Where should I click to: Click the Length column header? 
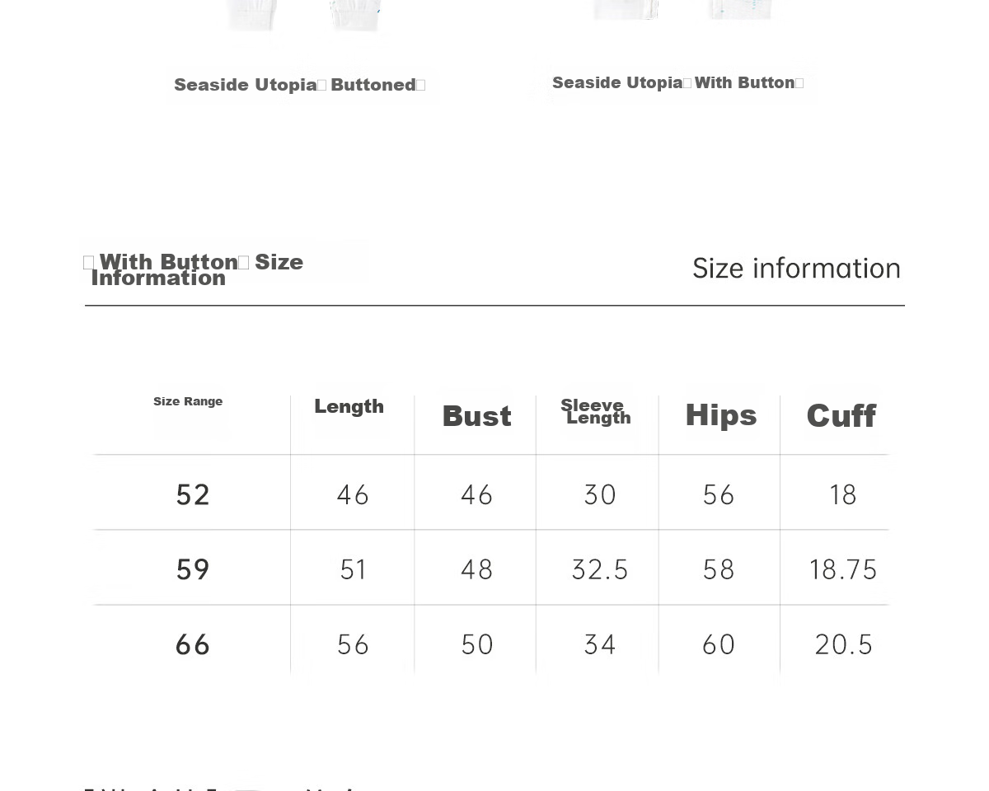tap(349, 406)
